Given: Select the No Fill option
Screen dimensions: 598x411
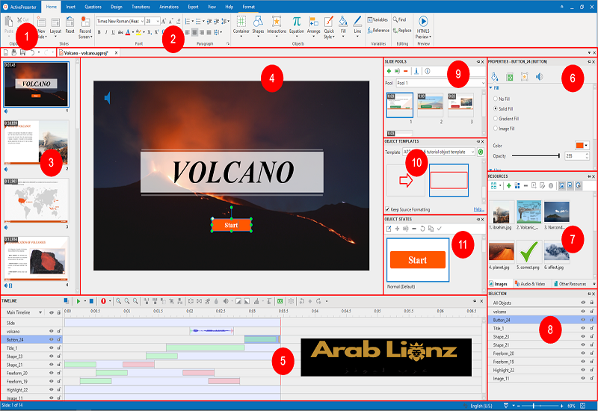Looking at the screenshot, I should 502,99.
